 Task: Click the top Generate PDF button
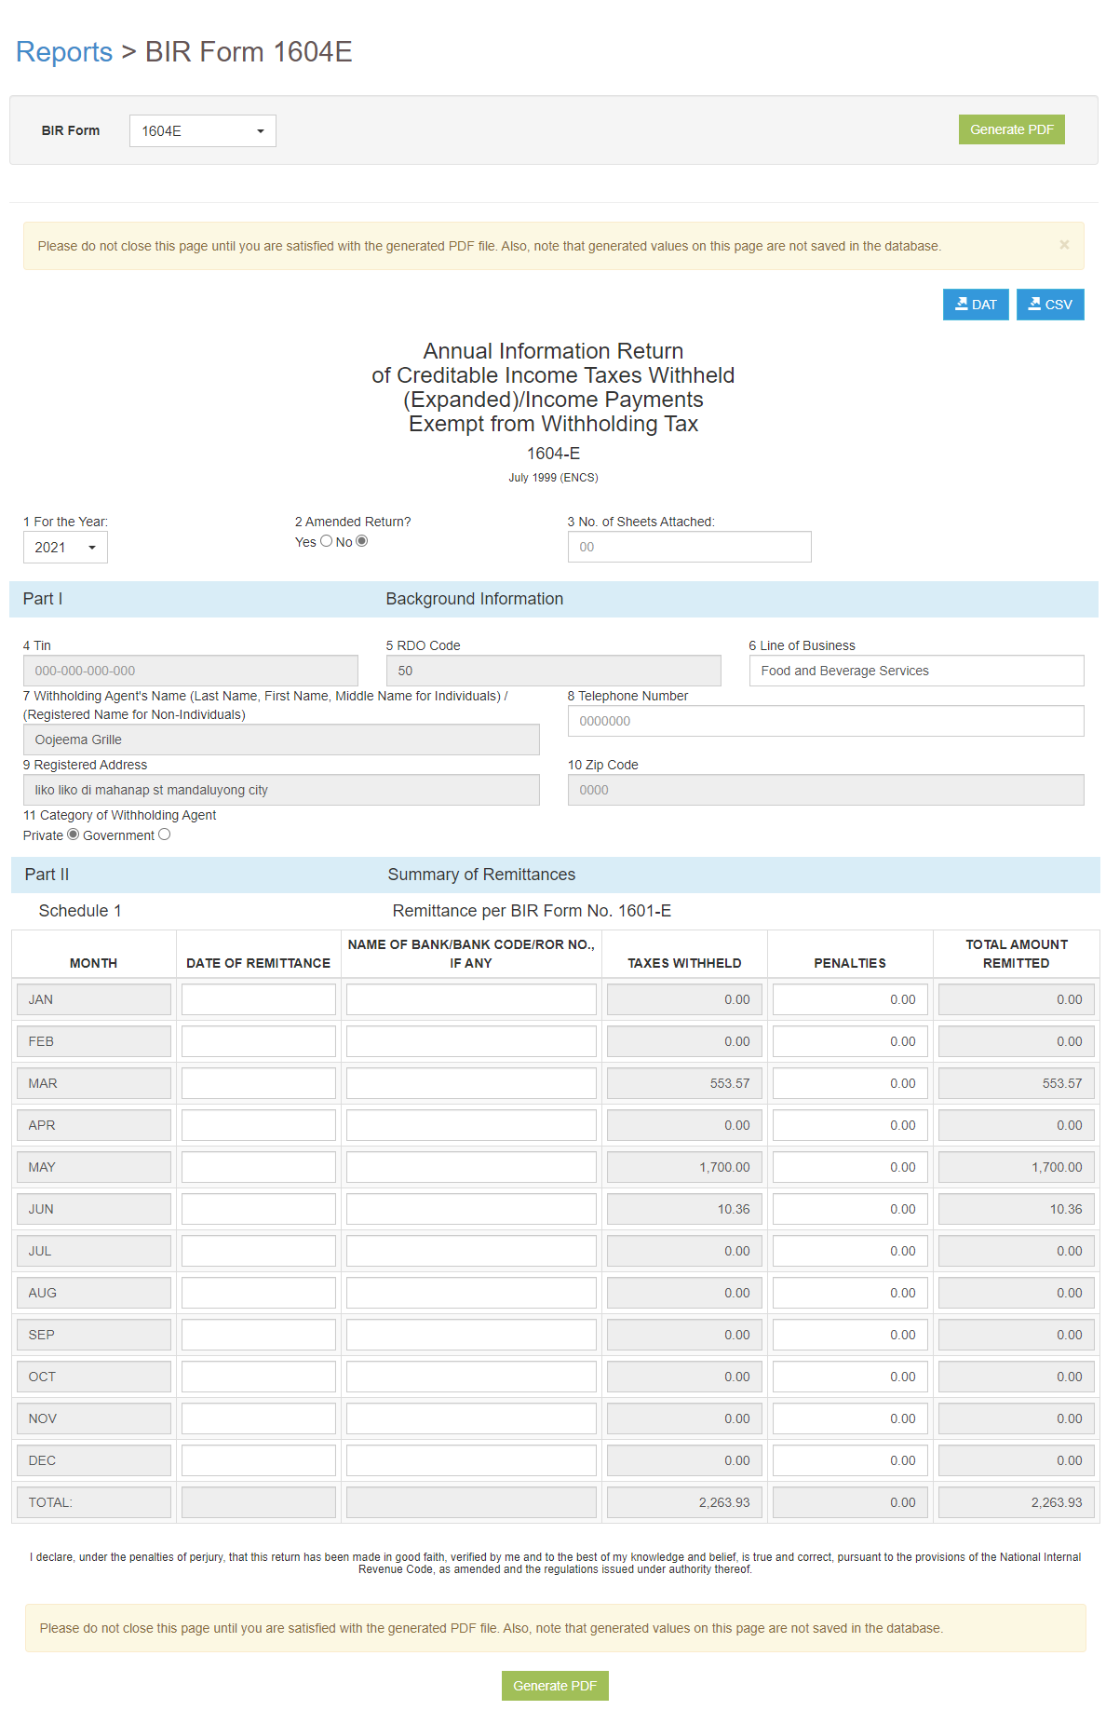[1011, 129]
